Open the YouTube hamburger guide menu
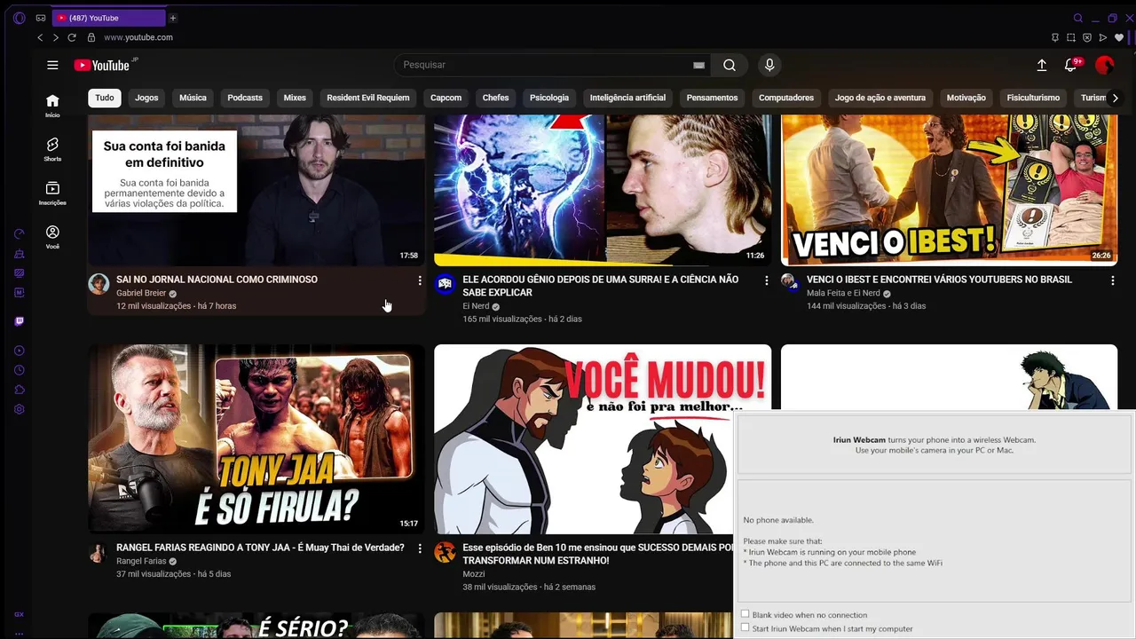 [x=52, y=65]
